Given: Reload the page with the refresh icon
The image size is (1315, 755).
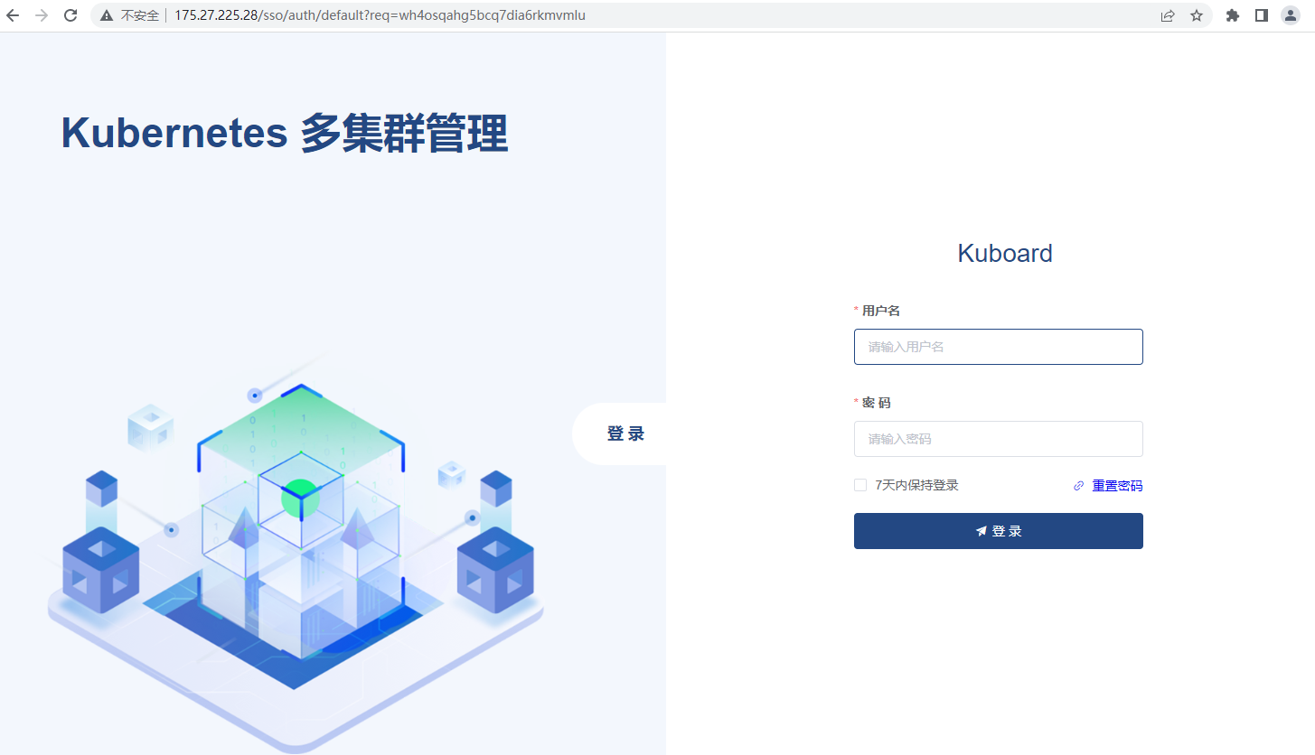Looking at the screenshot, I should [70, 15].
